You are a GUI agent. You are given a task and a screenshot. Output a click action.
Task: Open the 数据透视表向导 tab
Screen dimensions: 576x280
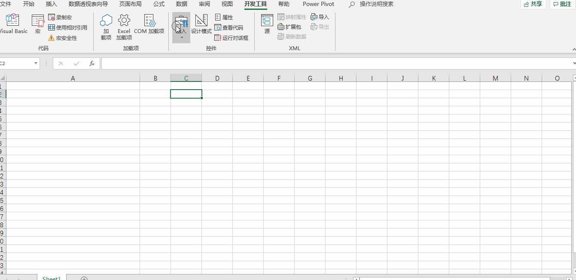point(88,4)
